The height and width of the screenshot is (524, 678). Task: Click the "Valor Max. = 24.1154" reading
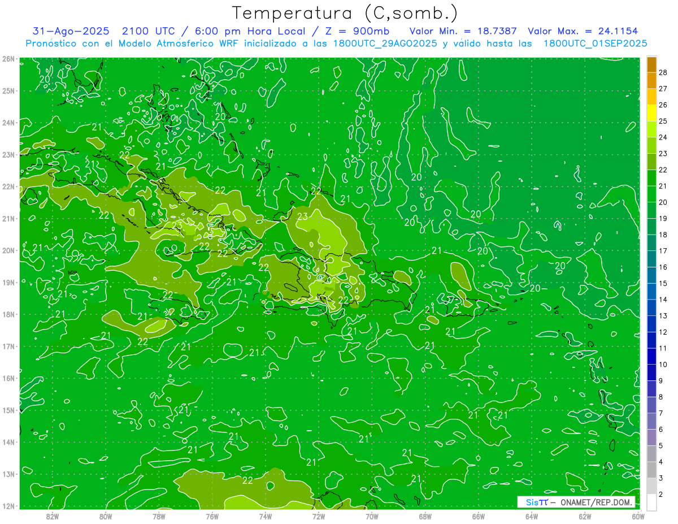(x=583, y=31)
